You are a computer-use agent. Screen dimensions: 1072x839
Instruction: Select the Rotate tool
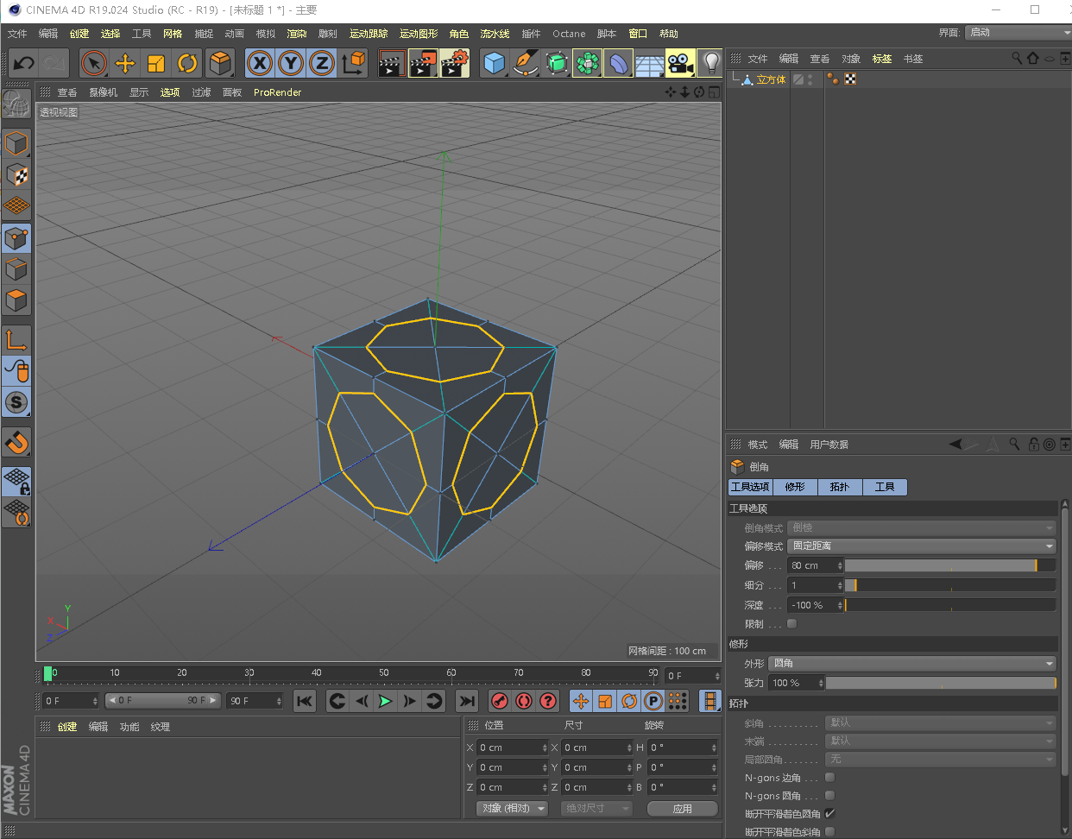(187, 64)
